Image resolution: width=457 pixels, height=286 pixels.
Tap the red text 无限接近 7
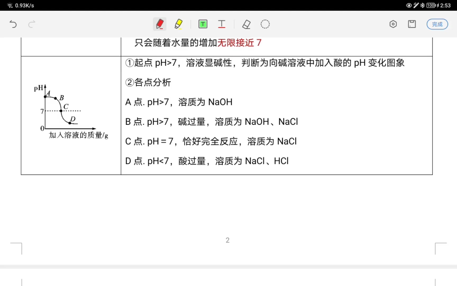239,43
